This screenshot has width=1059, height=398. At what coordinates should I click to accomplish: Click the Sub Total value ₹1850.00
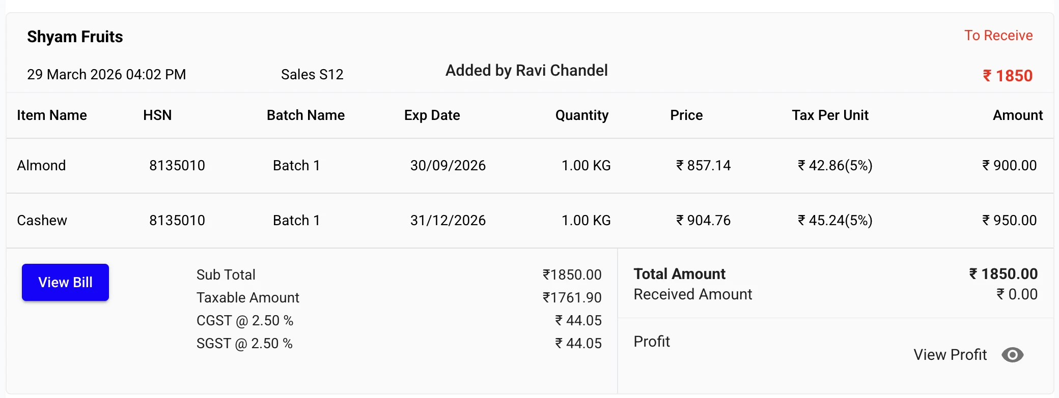click(571, 274)
